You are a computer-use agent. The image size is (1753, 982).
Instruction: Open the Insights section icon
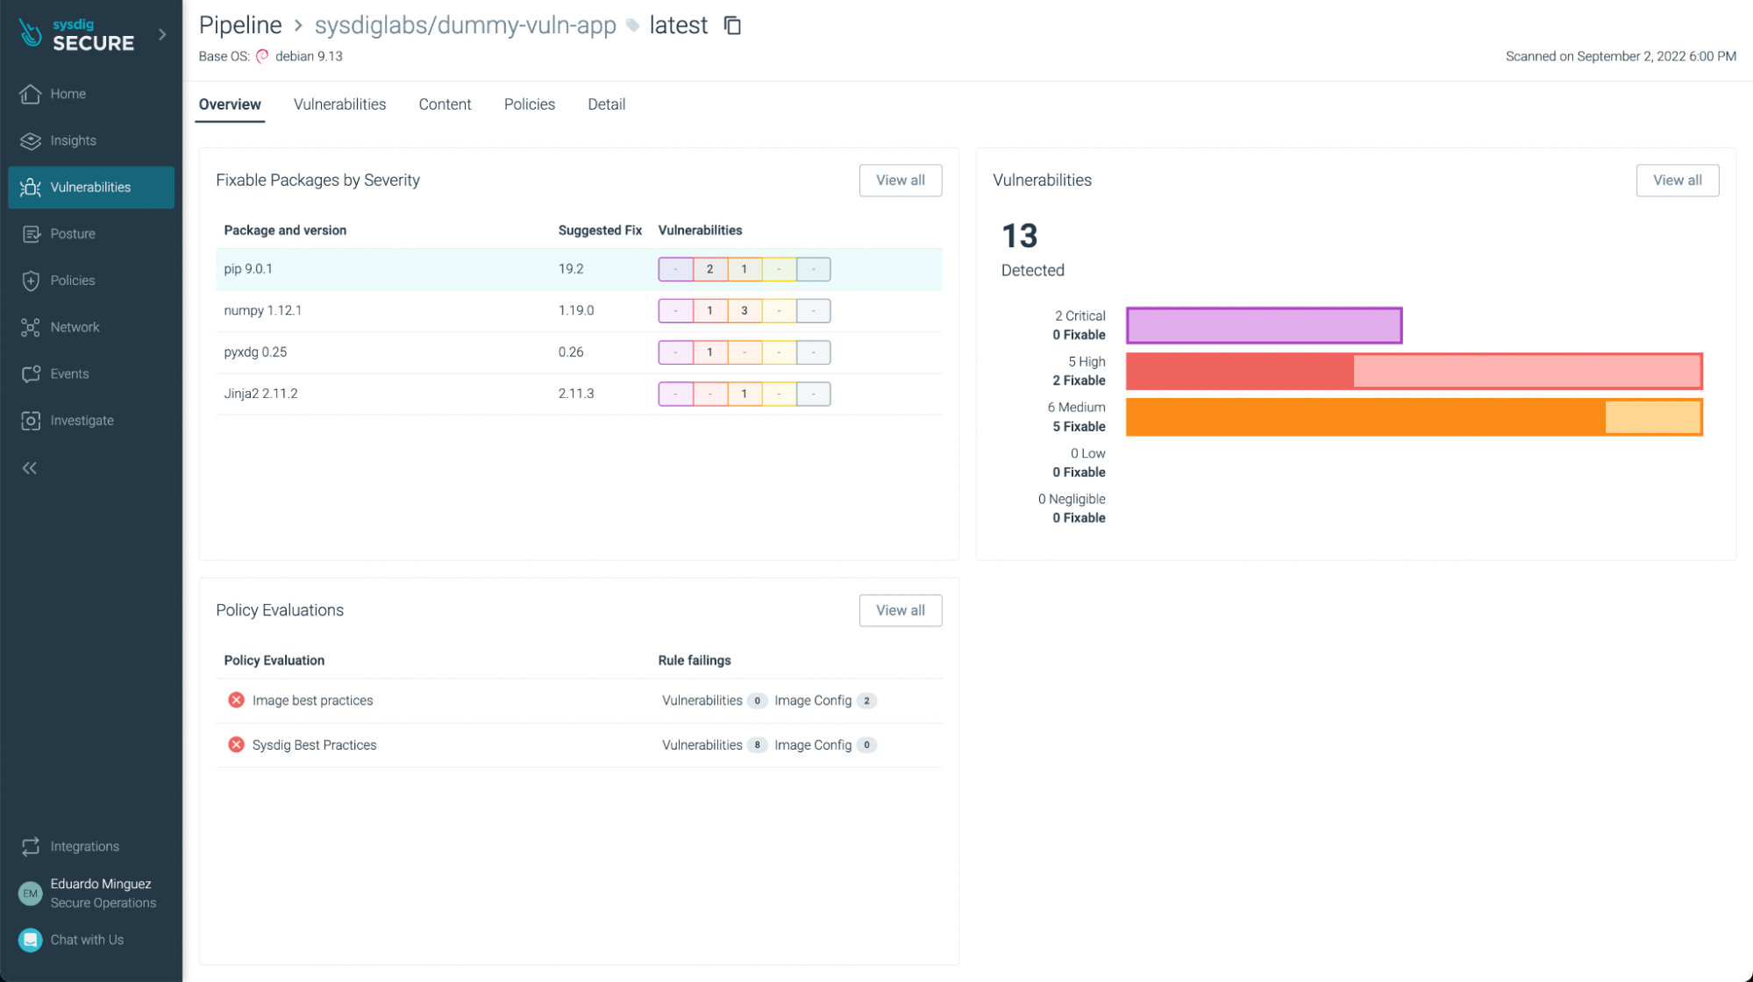[x=31, y=140]
